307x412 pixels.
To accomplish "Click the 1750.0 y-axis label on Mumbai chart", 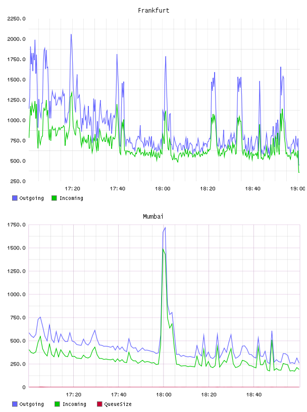I will click(x=16, y=225).
